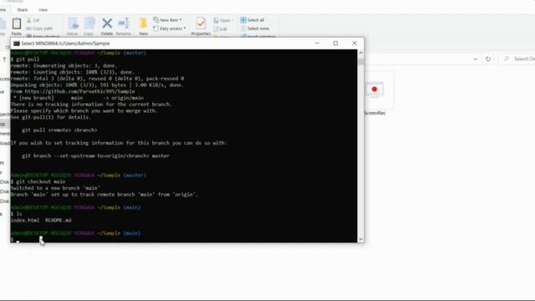The width and height of the screenshot is (535, 301).
Task: Switch to the Share ribbon tab
Action: 23,10
